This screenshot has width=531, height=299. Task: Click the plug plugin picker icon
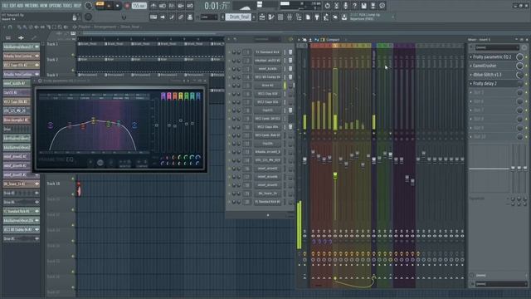[317, 17]
